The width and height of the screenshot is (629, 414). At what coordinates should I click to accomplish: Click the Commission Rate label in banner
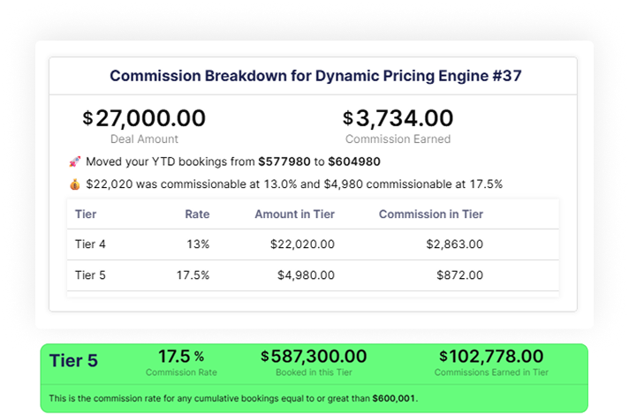(x=181, y=373)
